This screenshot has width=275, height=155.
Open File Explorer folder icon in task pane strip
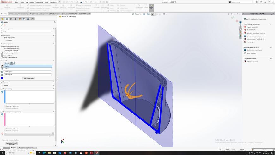coord(241,30)
